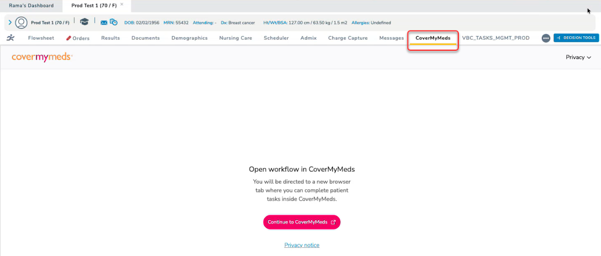The height and width of the screenshot is (256, 601).
Task: Click the patient avatar icon
Action: [21, 23]
